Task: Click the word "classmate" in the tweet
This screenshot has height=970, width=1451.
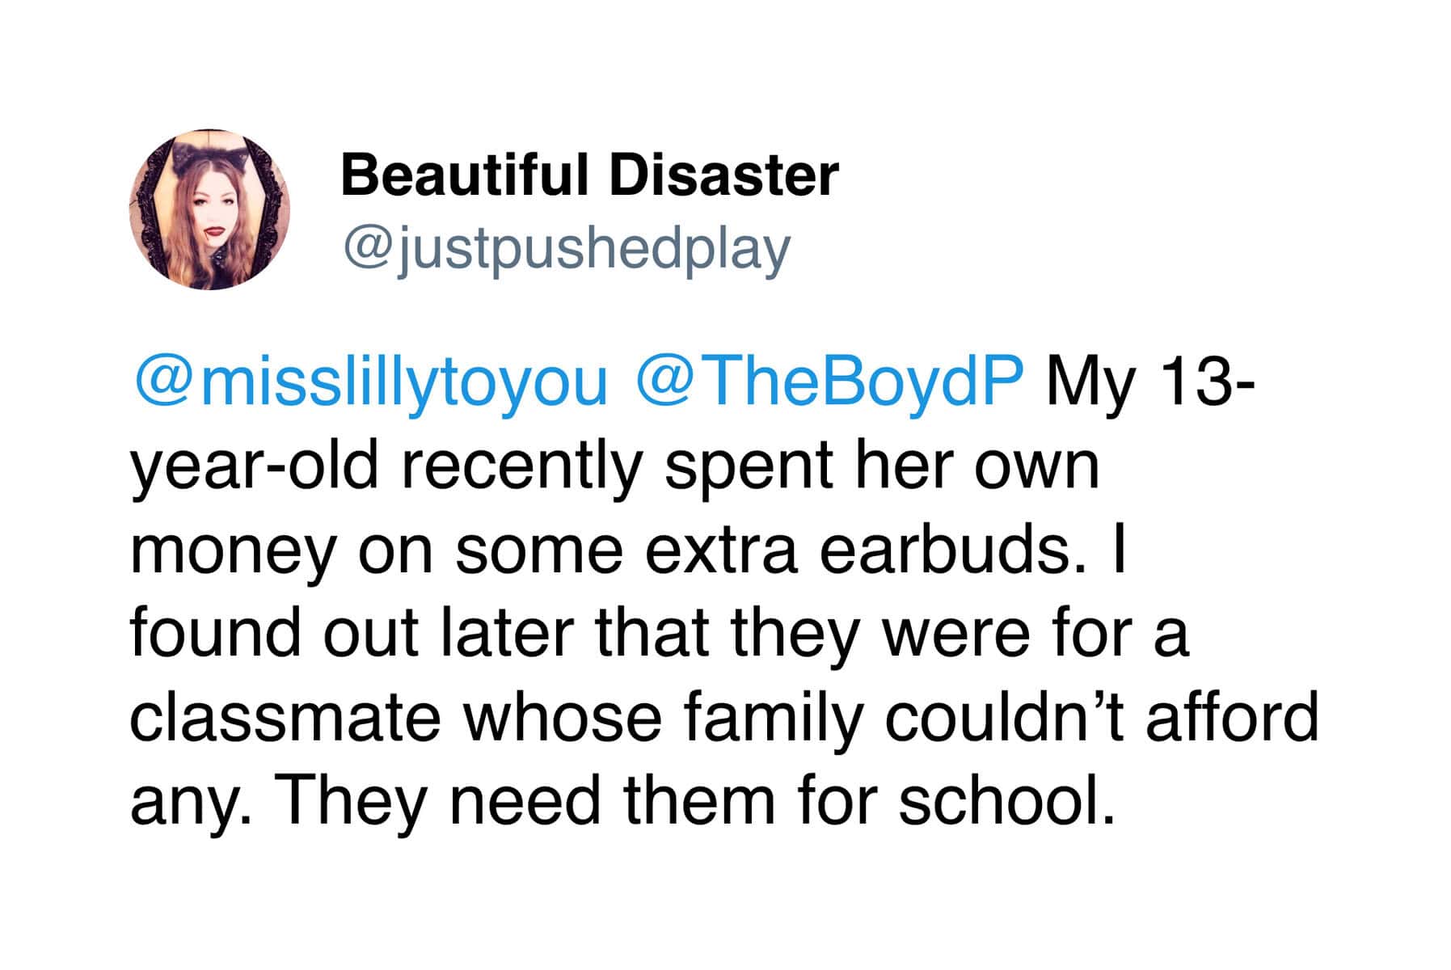Action: (285, 718)
